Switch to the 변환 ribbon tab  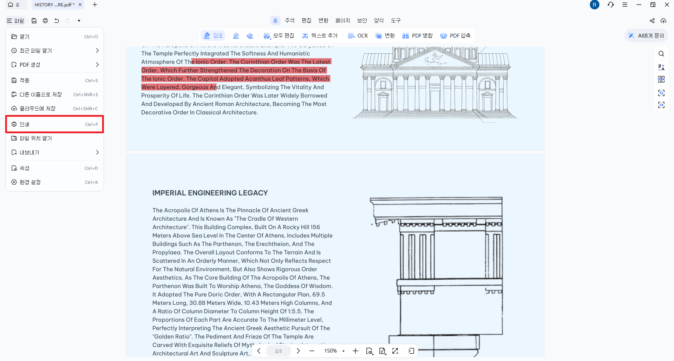point(323,21)
